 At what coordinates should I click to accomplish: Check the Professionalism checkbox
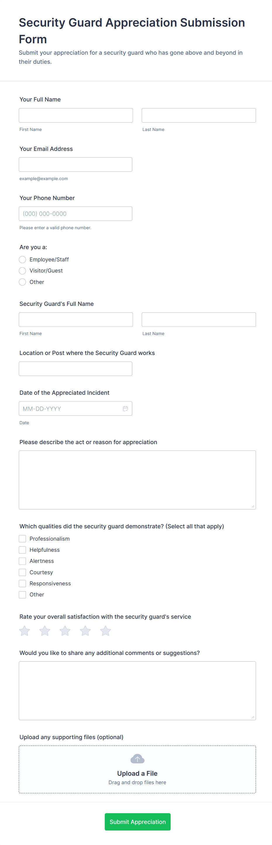(22, 539)
